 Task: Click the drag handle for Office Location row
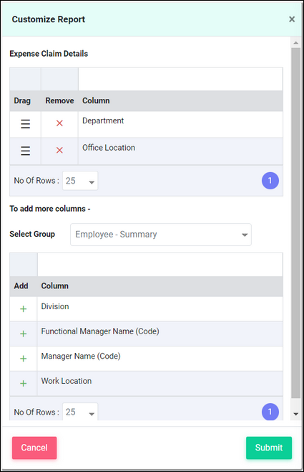(25, 151)
